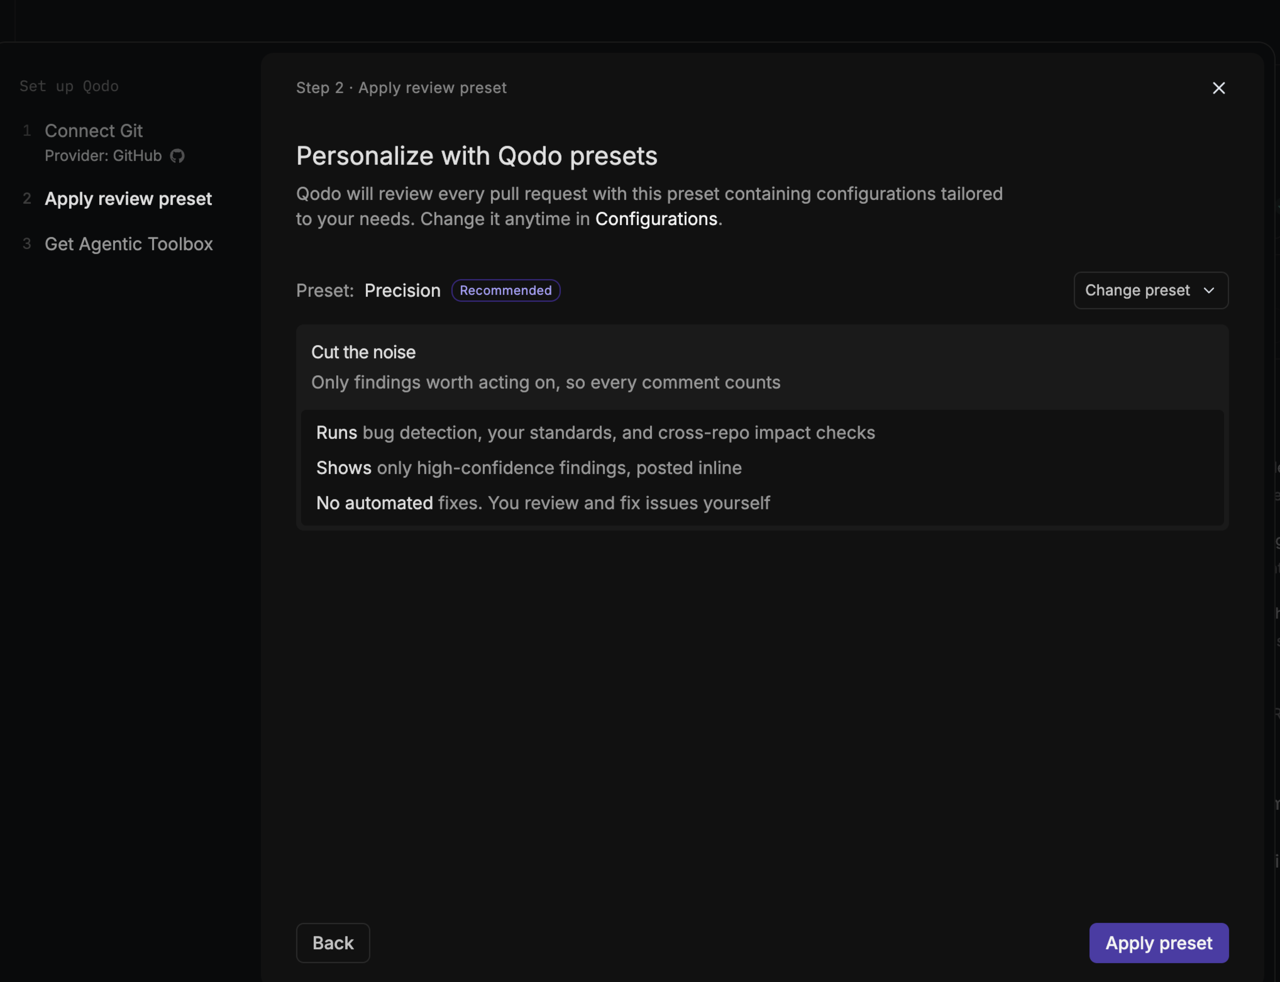Click the 'No automated fixes' line
The height and width of the screenshot is (982, 1280).
(542, 503)
